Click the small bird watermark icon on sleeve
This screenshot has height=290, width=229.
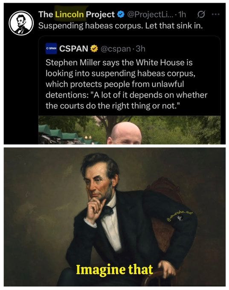click(x=180, y=219)
